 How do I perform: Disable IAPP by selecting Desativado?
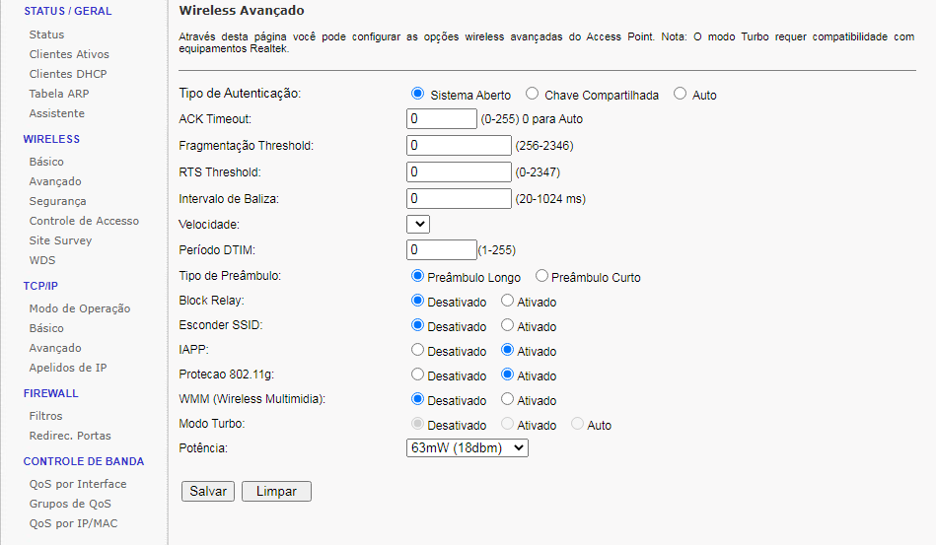point(417,350)
